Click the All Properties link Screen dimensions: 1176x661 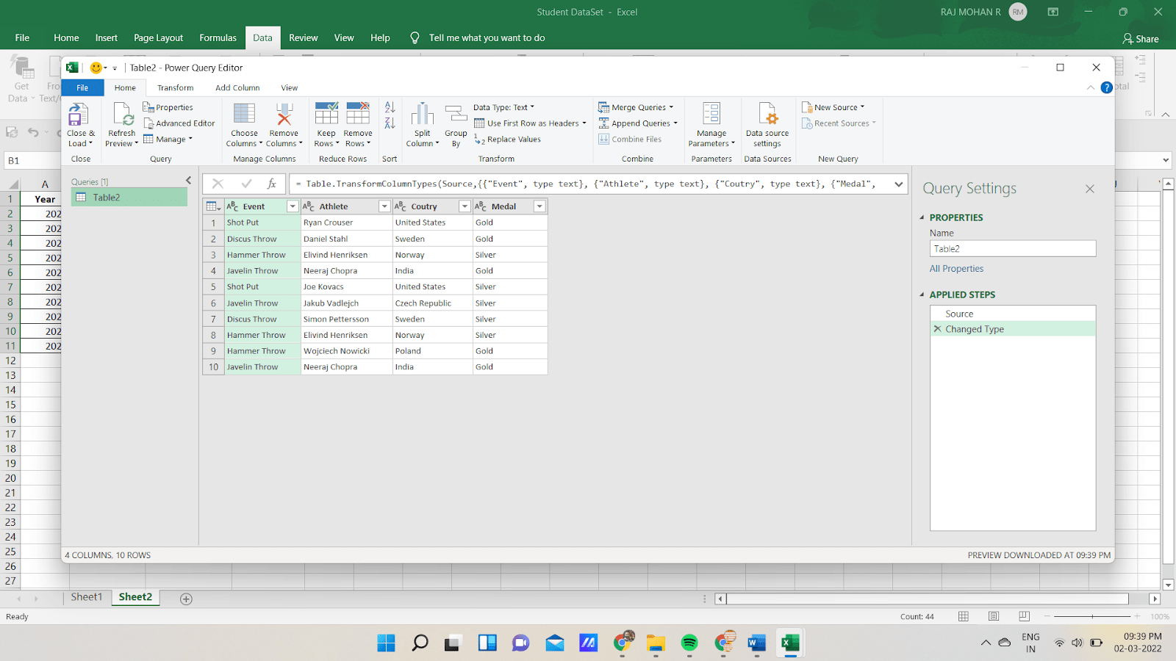click(956, 268)
